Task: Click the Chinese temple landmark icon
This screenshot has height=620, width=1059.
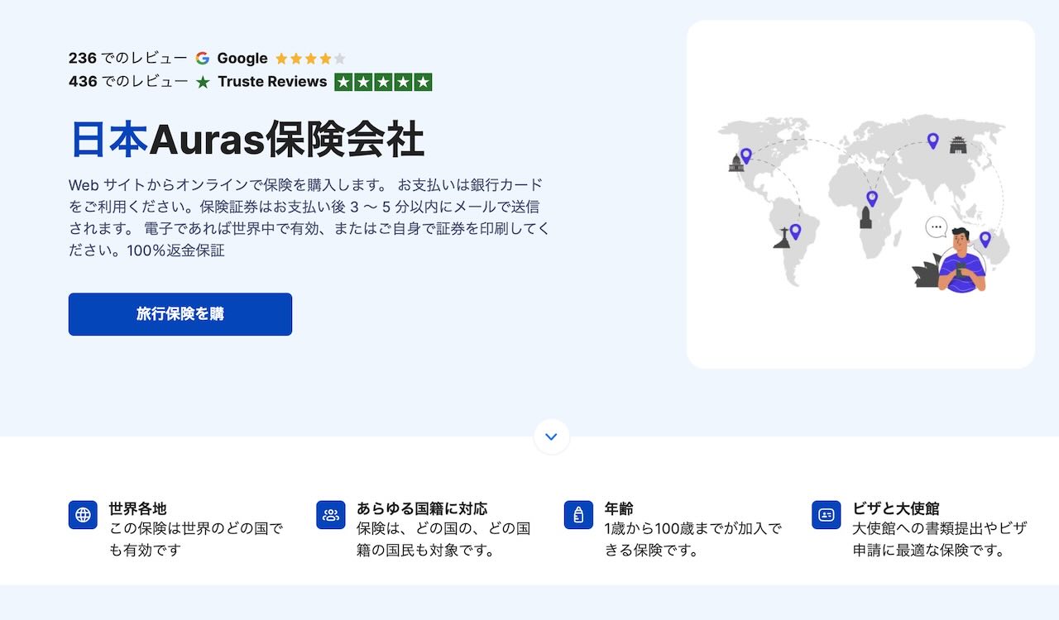Action: tap(958, 145)
